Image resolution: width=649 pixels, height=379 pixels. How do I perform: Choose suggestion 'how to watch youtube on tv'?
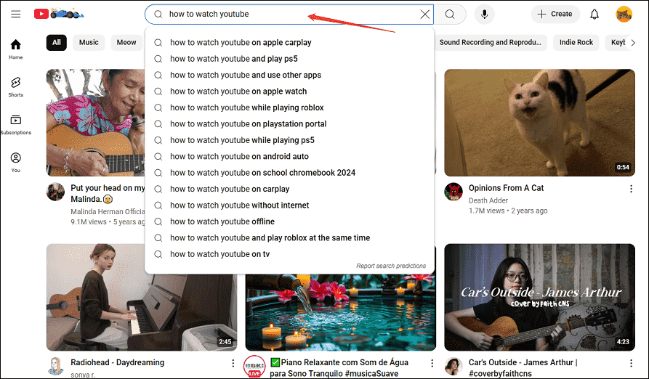pyautogui.click(x=289, y=254)
